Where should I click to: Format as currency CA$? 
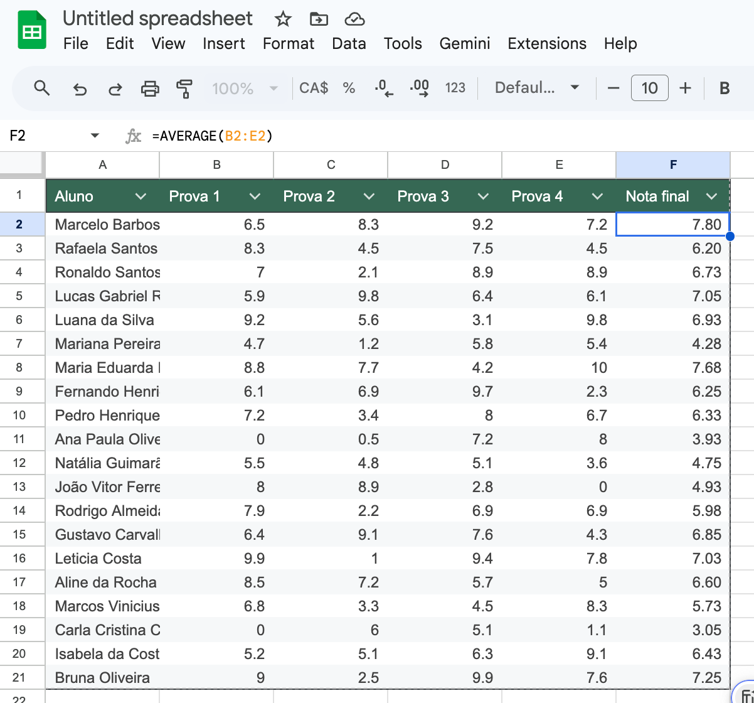tap(314, 88)
